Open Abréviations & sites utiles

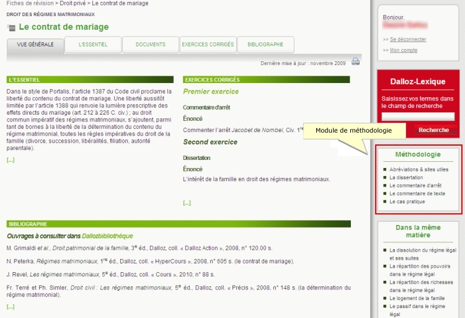[x=418, y=169]
